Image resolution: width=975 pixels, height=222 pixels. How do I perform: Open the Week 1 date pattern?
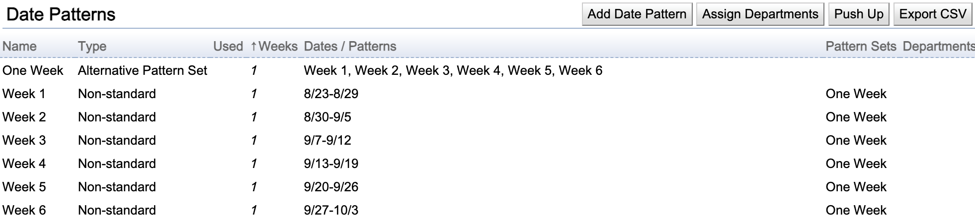[x=487, y=94]
